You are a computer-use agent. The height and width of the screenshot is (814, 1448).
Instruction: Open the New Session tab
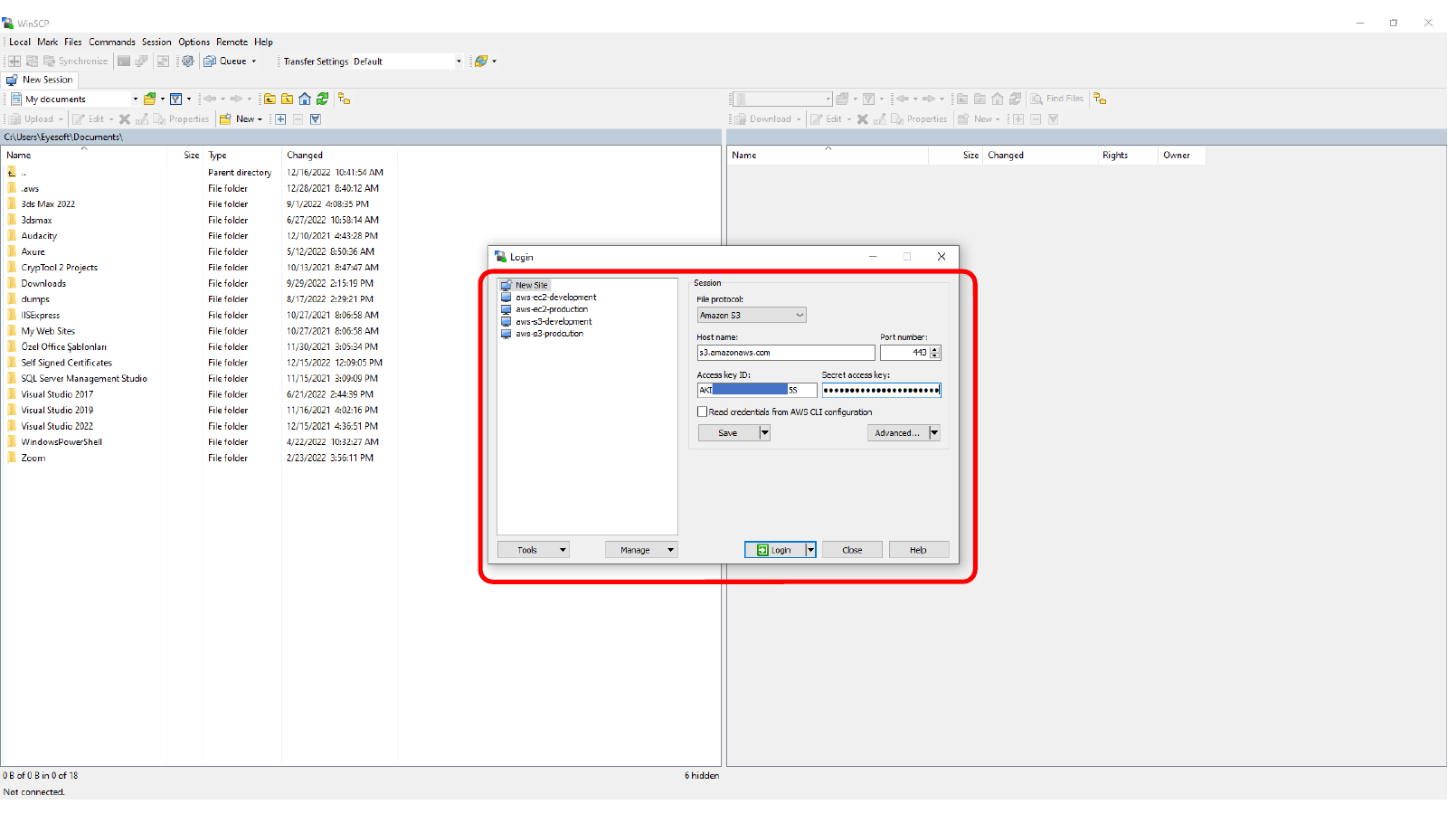[x=40, y=80]
